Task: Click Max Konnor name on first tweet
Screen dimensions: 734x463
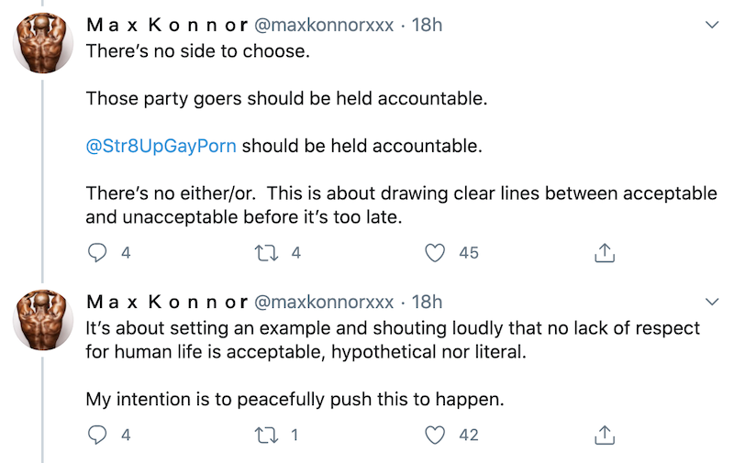Action: (166, 26)
